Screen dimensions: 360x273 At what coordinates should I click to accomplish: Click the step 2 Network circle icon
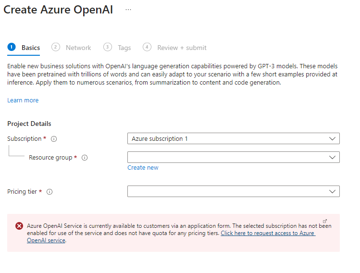pyautogui.click(x=56, y=47)
